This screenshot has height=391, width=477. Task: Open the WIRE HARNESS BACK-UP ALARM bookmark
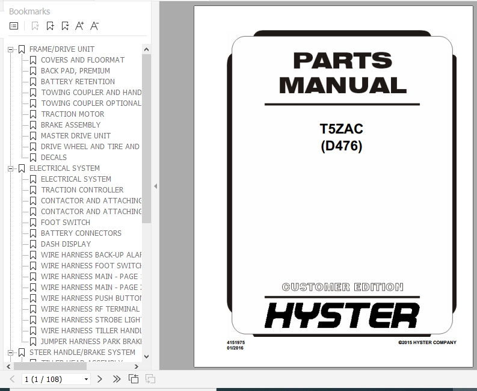tap(91, 255)
